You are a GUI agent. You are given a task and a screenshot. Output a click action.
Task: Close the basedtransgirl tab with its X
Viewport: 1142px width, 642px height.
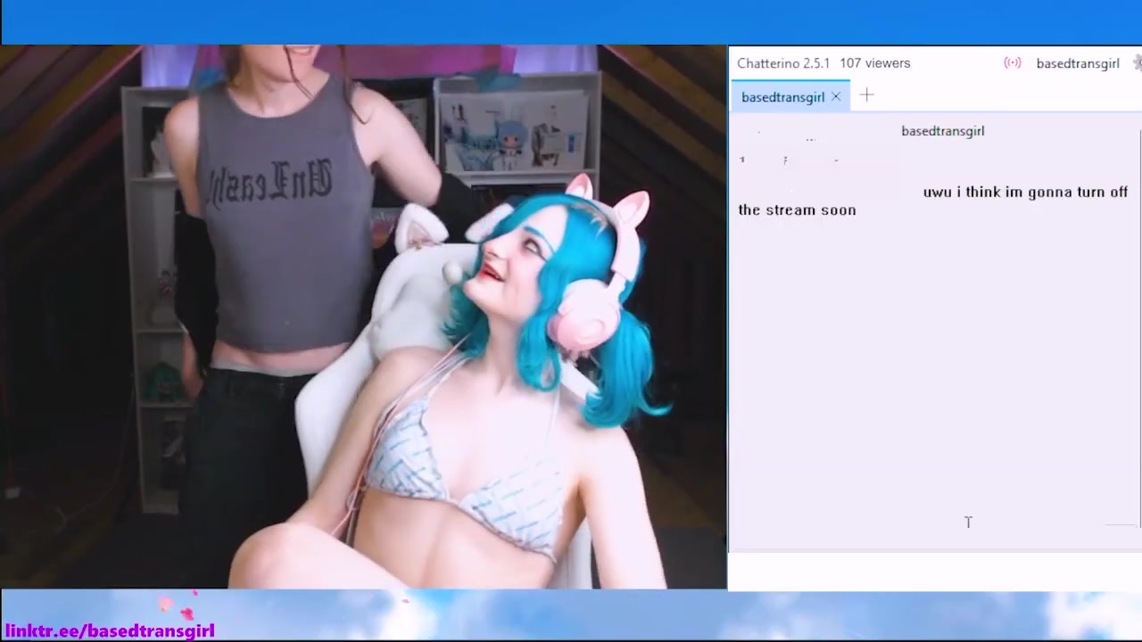(836, 97)
